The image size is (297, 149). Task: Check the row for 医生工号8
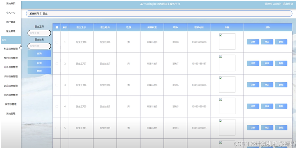tap(57, 42)
